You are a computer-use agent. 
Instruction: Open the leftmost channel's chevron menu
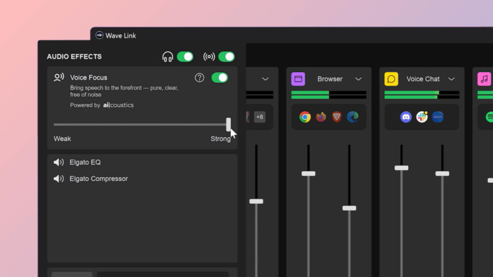coord(265,78)
